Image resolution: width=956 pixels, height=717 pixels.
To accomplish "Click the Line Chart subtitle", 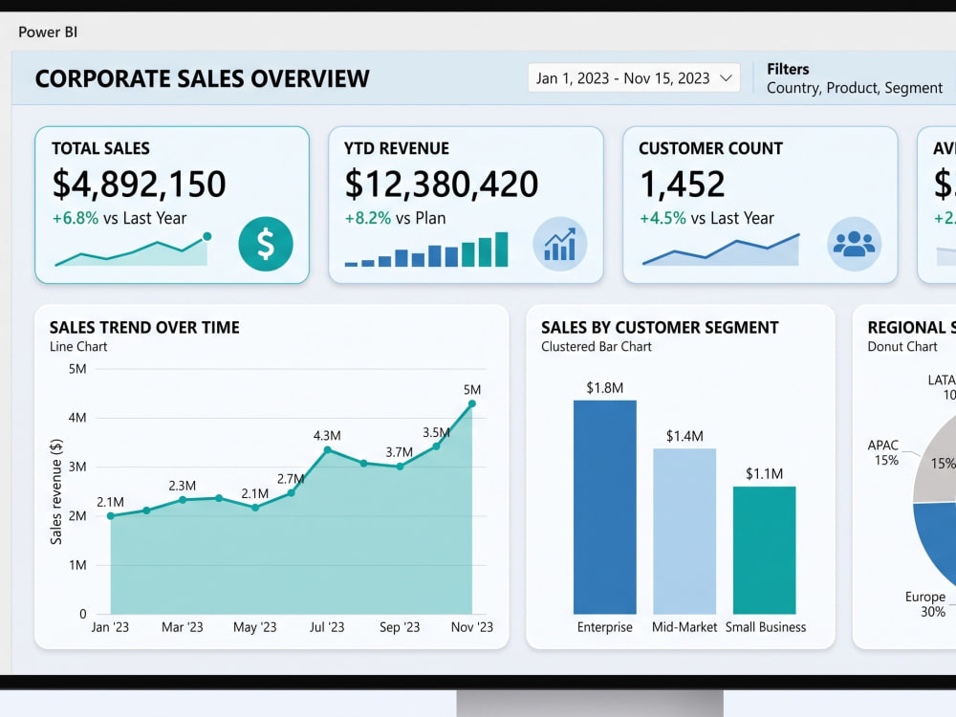I will click(78, 347).
